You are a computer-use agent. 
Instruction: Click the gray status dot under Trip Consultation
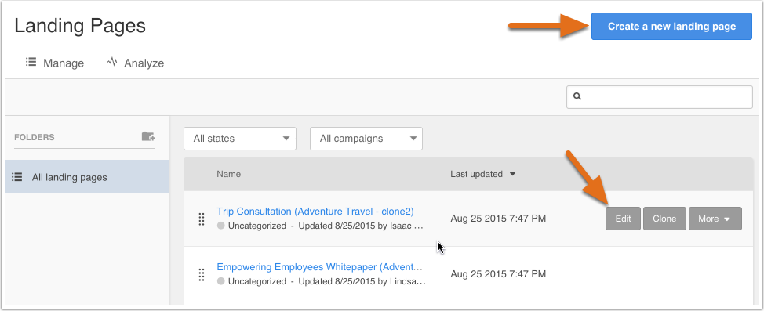click(220, 226)
